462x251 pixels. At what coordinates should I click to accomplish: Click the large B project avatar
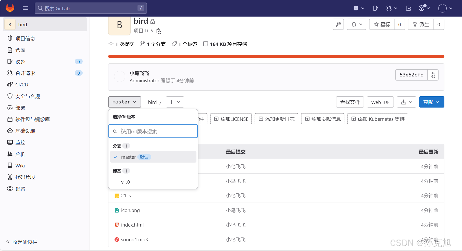(119, 25)
